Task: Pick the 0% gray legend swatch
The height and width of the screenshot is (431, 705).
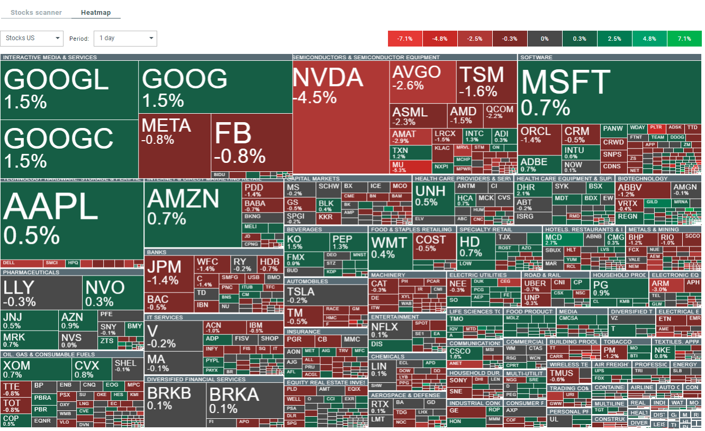Action: (545, 39)
